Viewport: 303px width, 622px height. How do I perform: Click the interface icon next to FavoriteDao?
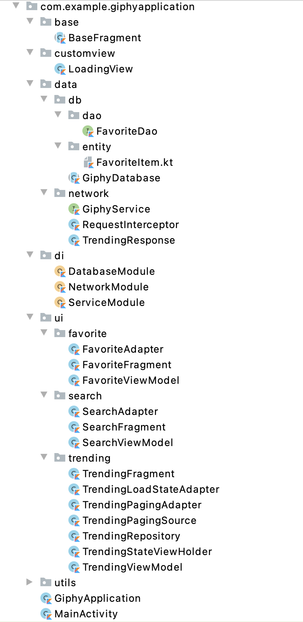(88, 131)
